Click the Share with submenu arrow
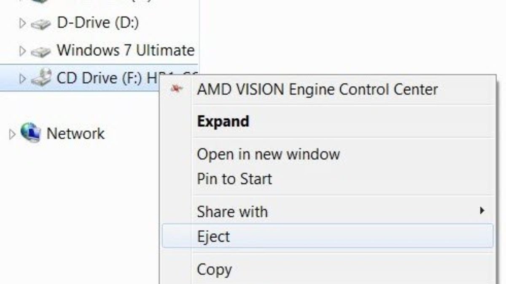Image resolution: width=506 pixels, height=284 pixels. click(482, 210)
